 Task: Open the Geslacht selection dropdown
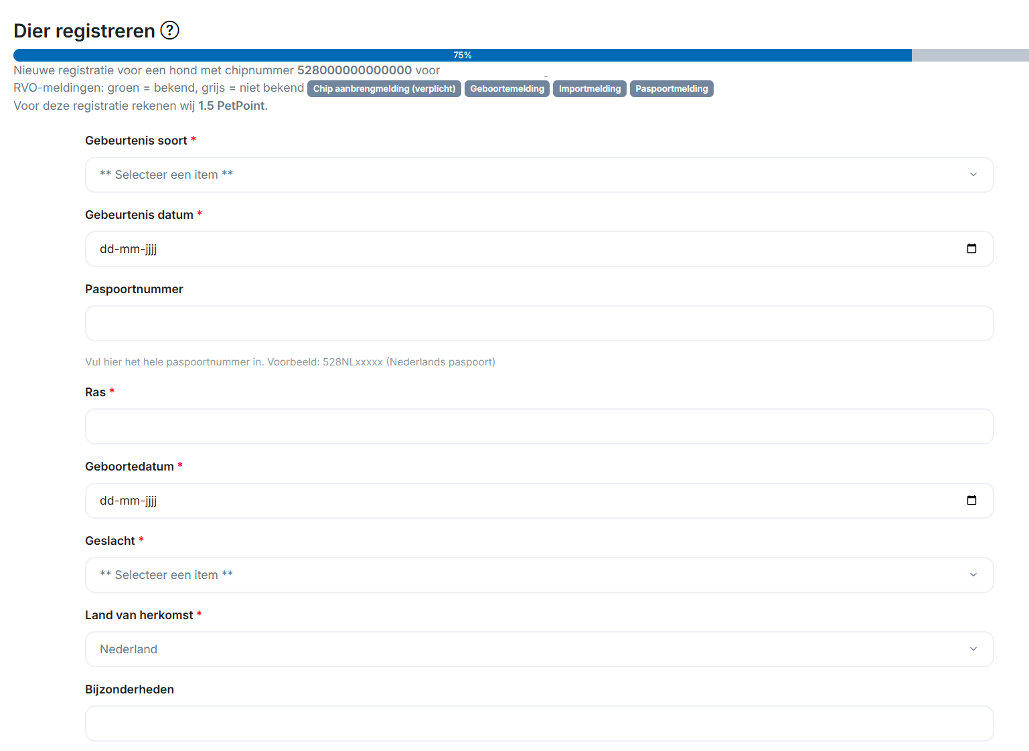[x=539, y=575]
